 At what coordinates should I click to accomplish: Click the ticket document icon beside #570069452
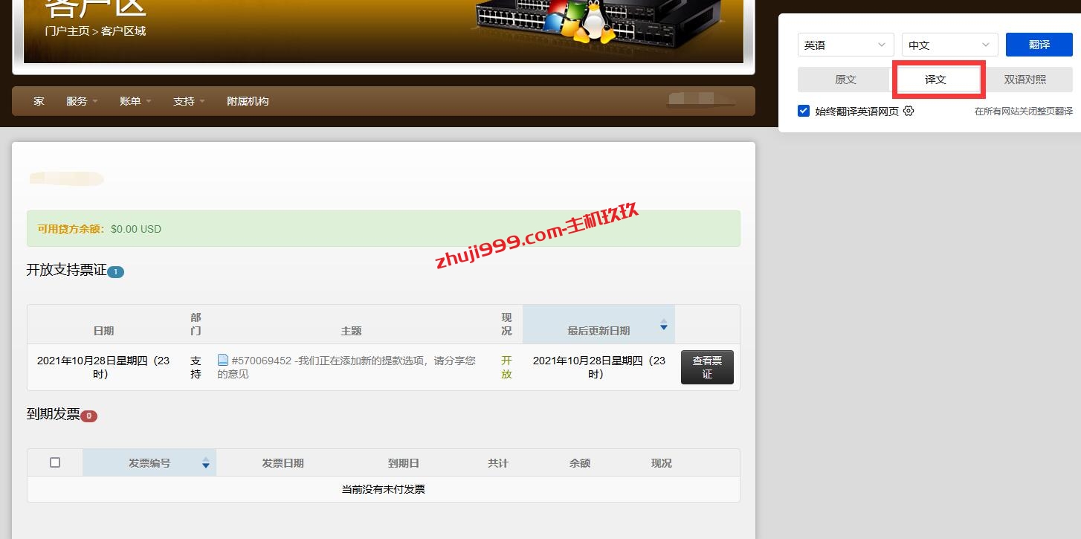[x=223, y=360]
